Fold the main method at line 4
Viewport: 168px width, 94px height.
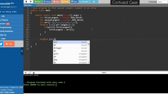click(x=29, y=15)
